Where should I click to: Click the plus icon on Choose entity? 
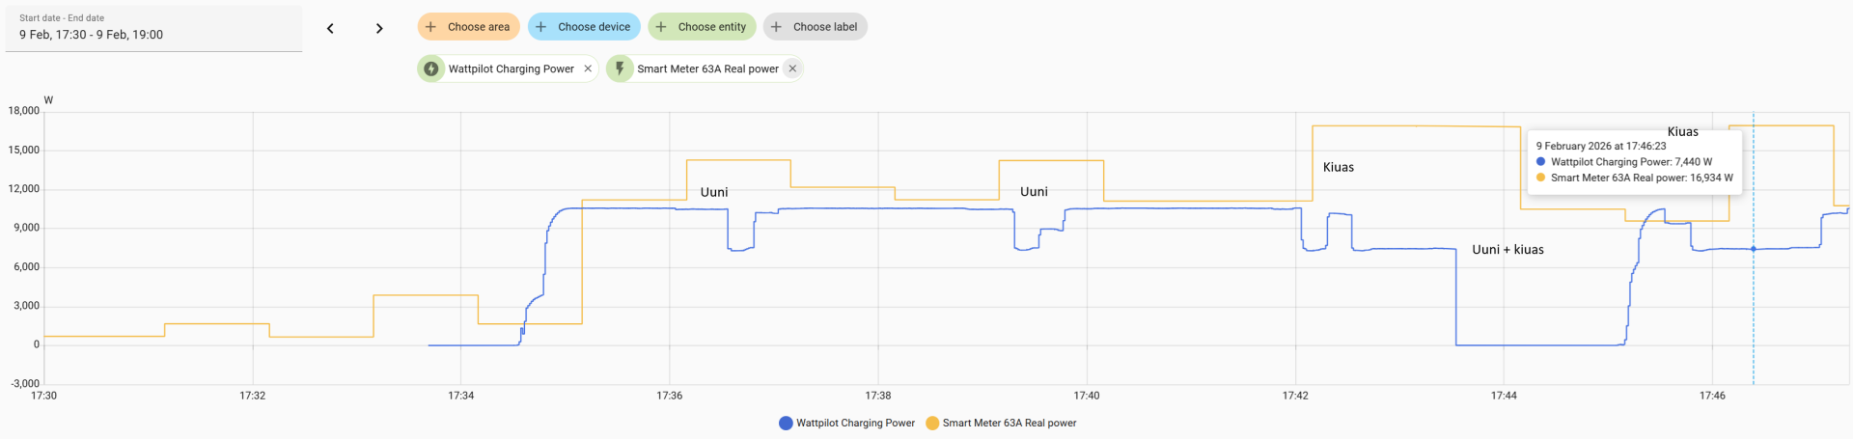(x=661, y=27)
